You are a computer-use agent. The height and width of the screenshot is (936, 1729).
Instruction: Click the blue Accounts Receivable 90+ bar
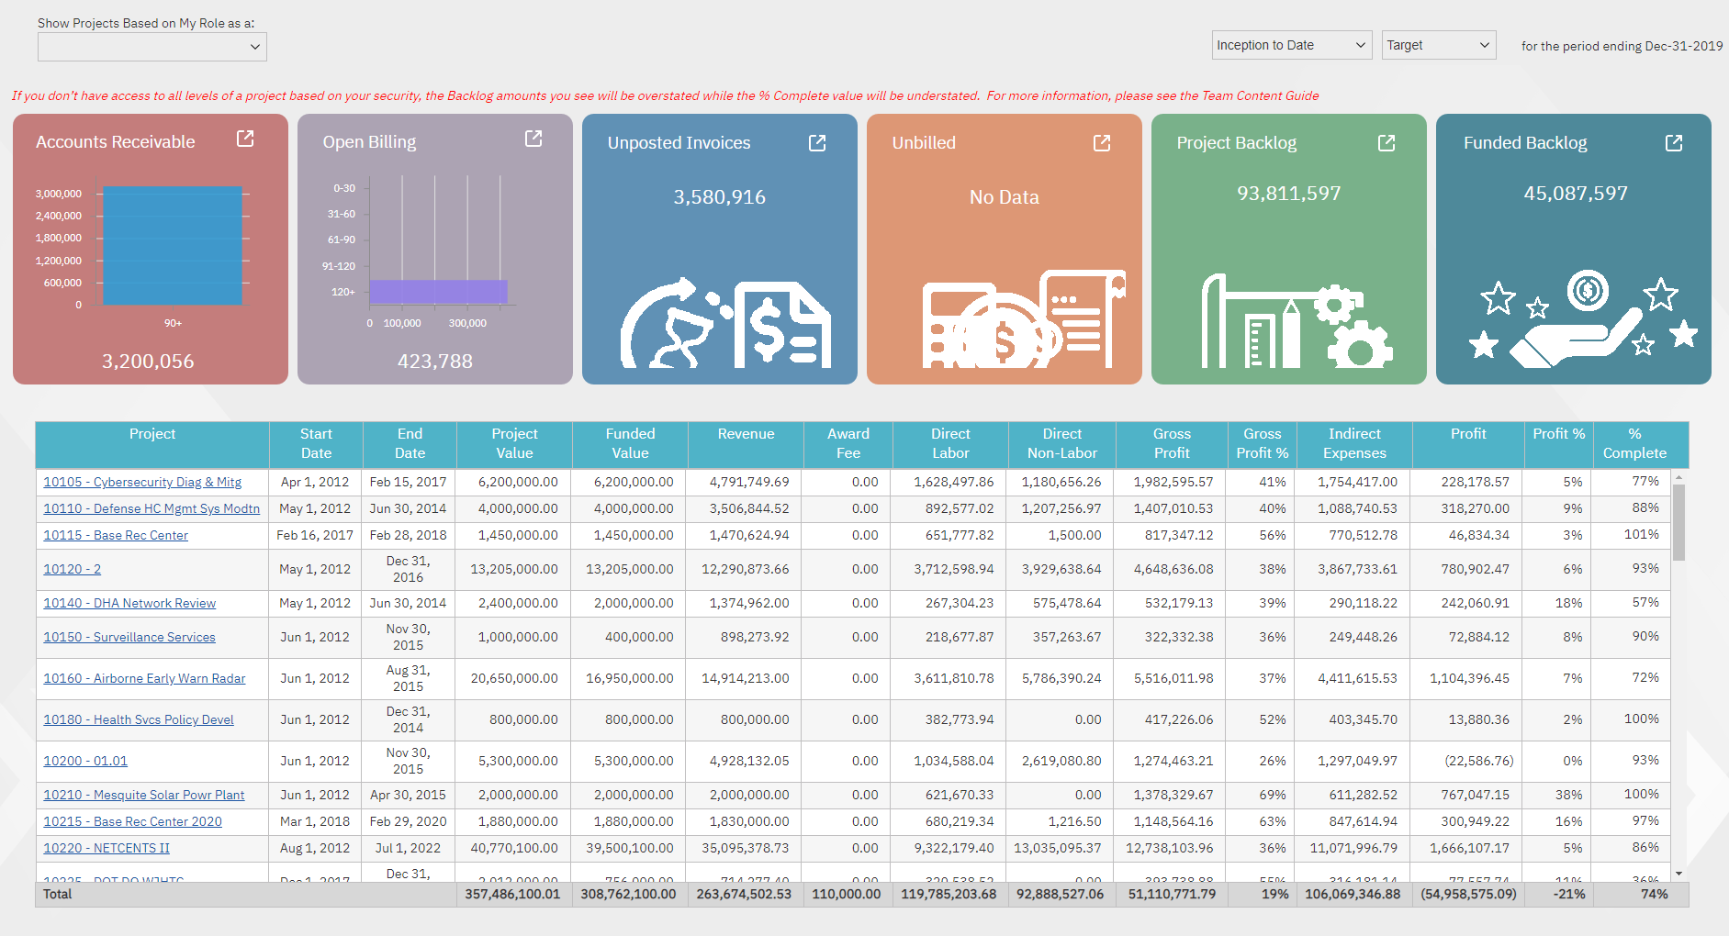point(173,245)
